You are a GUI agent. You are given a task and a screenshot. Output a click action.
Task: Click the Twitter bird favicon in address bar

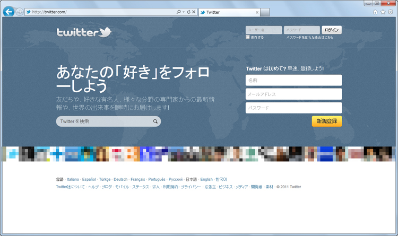tap(28, 12)
